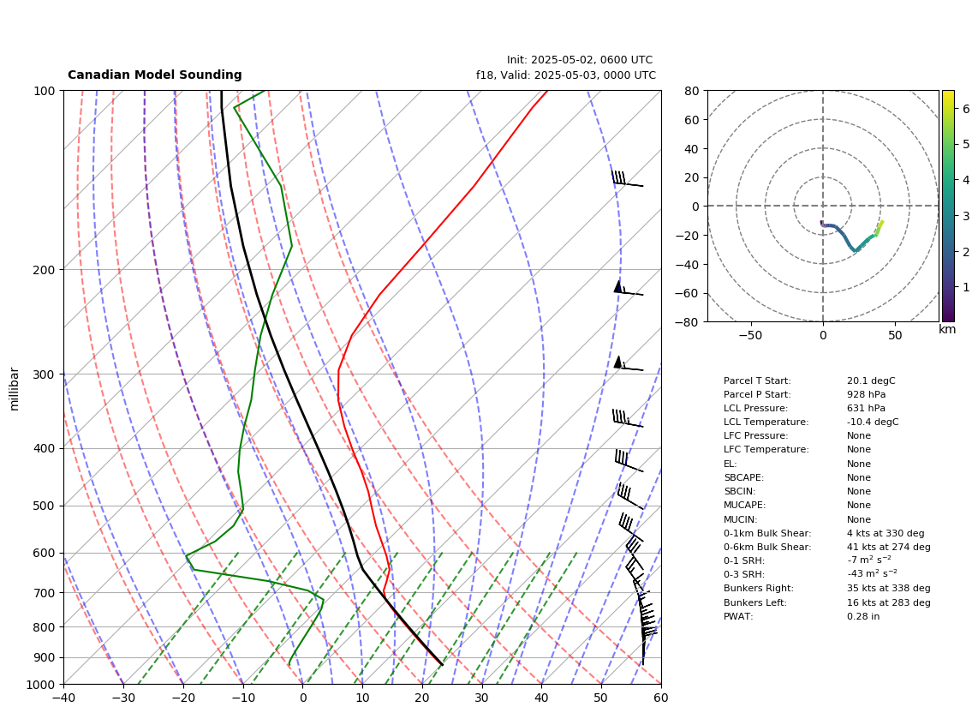Click the "928 hPa" value
The height and width of the screenshot is (713, 978).
(x=867, y=394)
